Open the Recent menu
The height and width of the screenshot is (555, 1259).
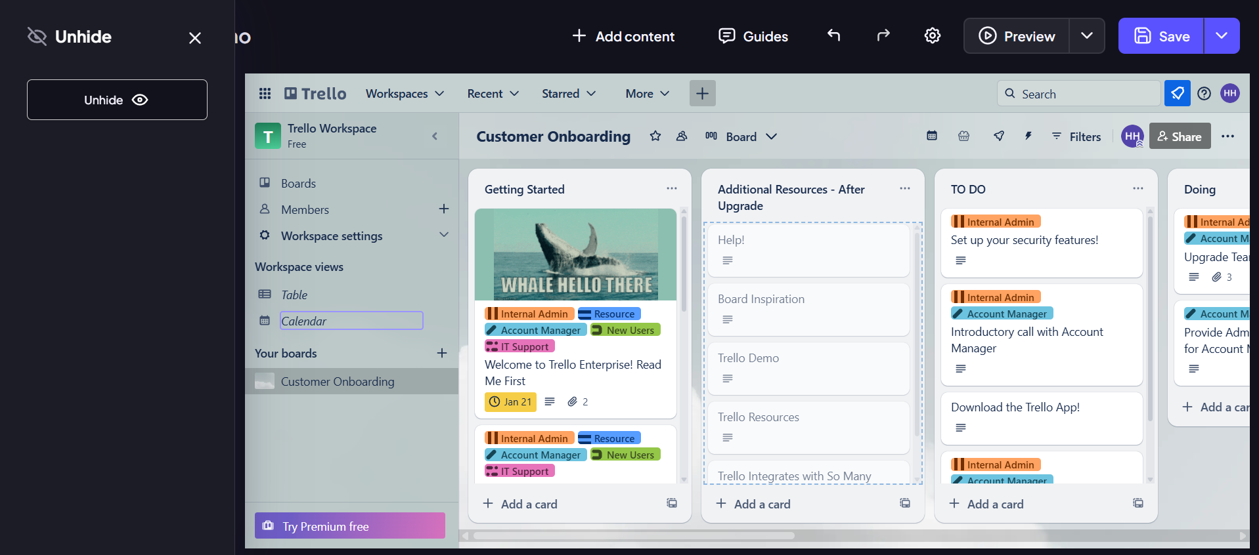[x=493, y=94]
